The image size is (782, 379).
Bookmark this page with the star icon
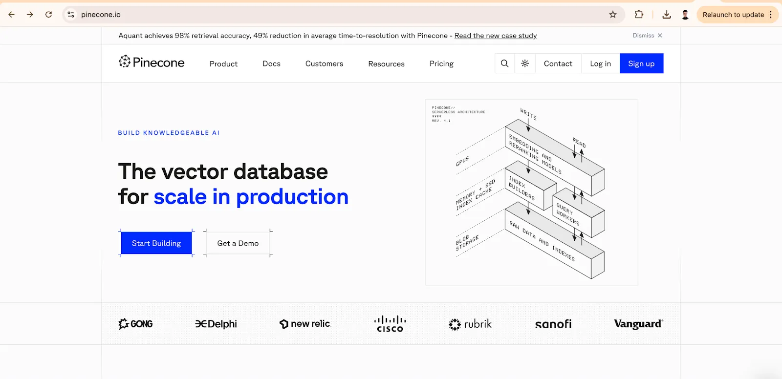coord(613,15)
